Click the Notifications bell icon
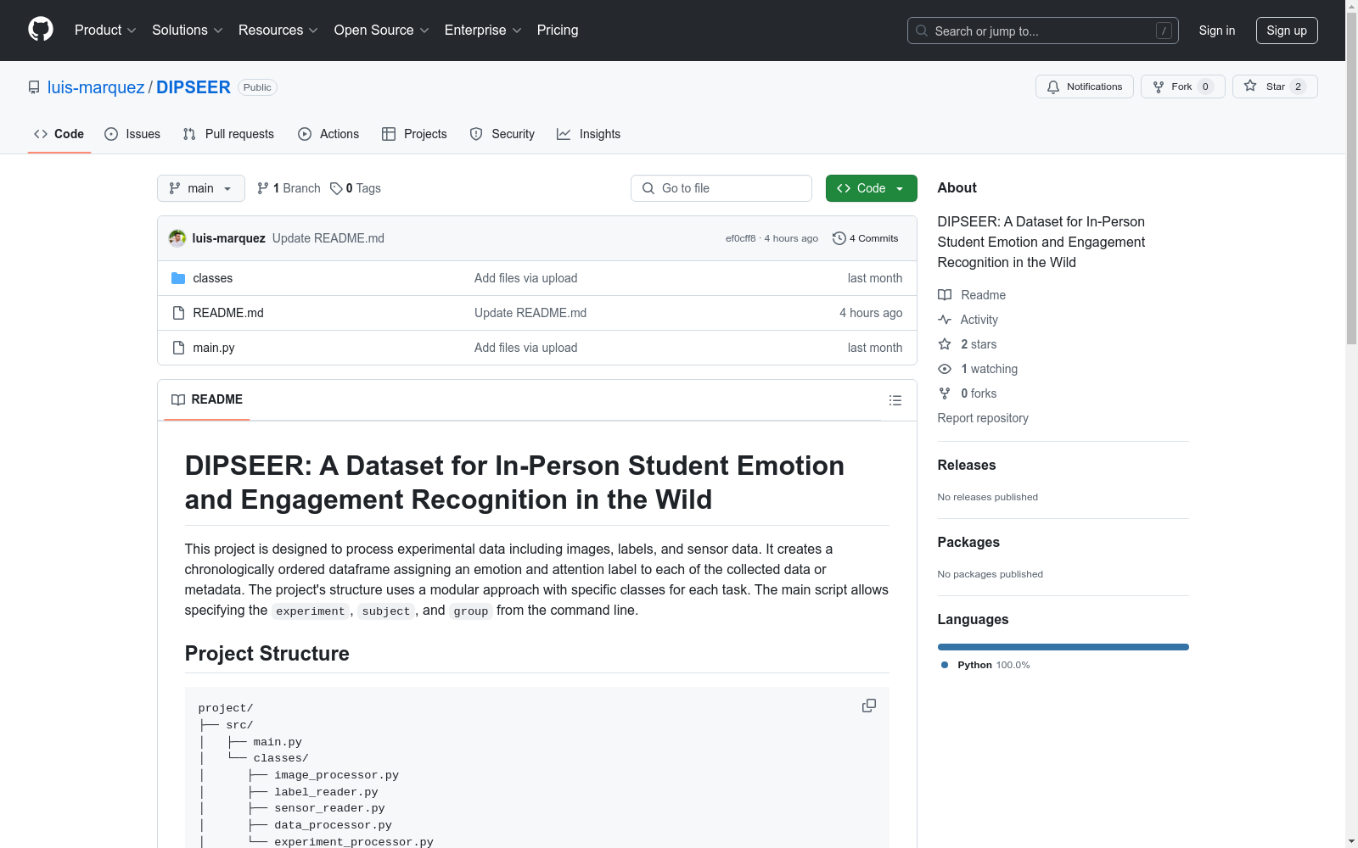 point(1053,86)
